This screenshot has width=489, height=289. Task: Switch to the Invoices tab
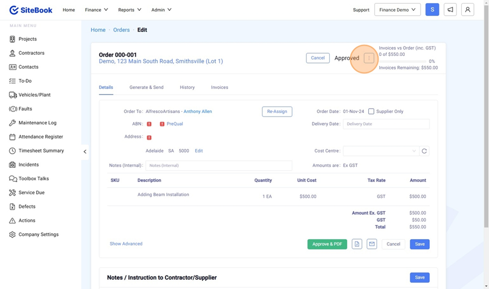220,87
